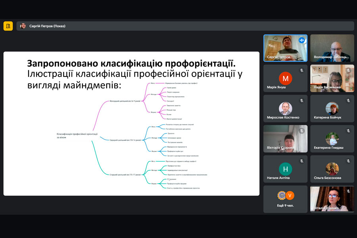357x238 pixels.
Task: Click muted mic icon on Марія Януш tile
Action: [x=302, y=70]
